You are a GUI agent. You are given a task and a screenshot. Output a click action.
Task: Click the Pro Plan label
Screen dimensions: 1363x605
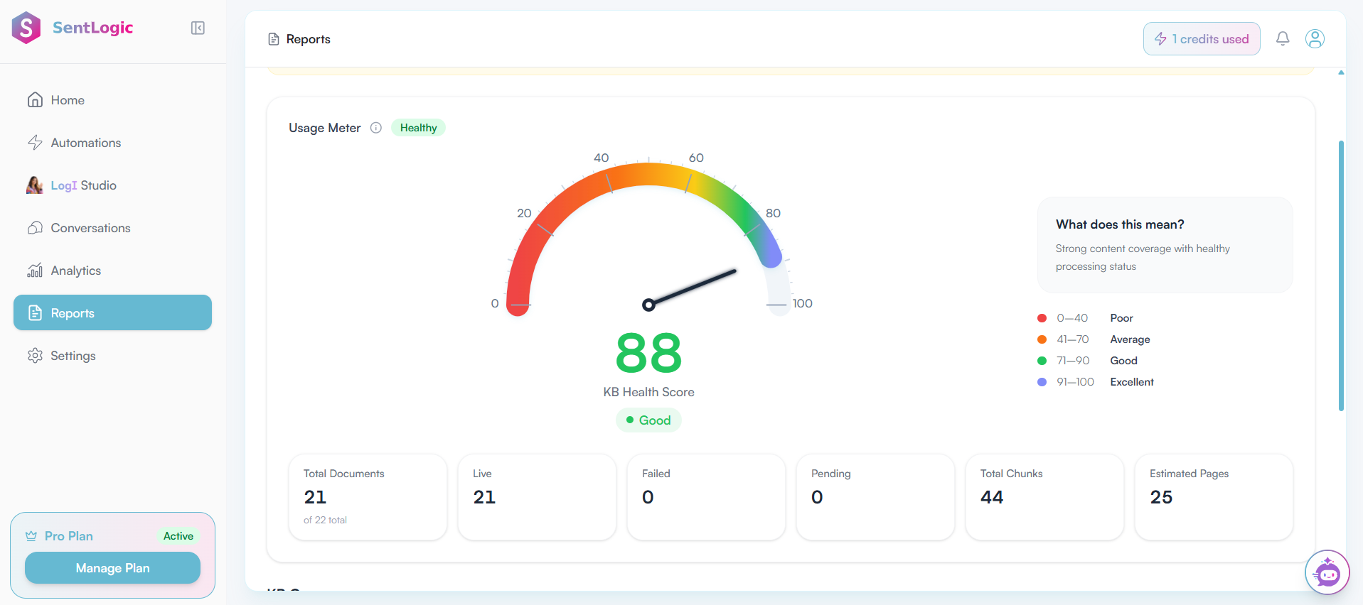pyautogui.click(x=69, y=536)
